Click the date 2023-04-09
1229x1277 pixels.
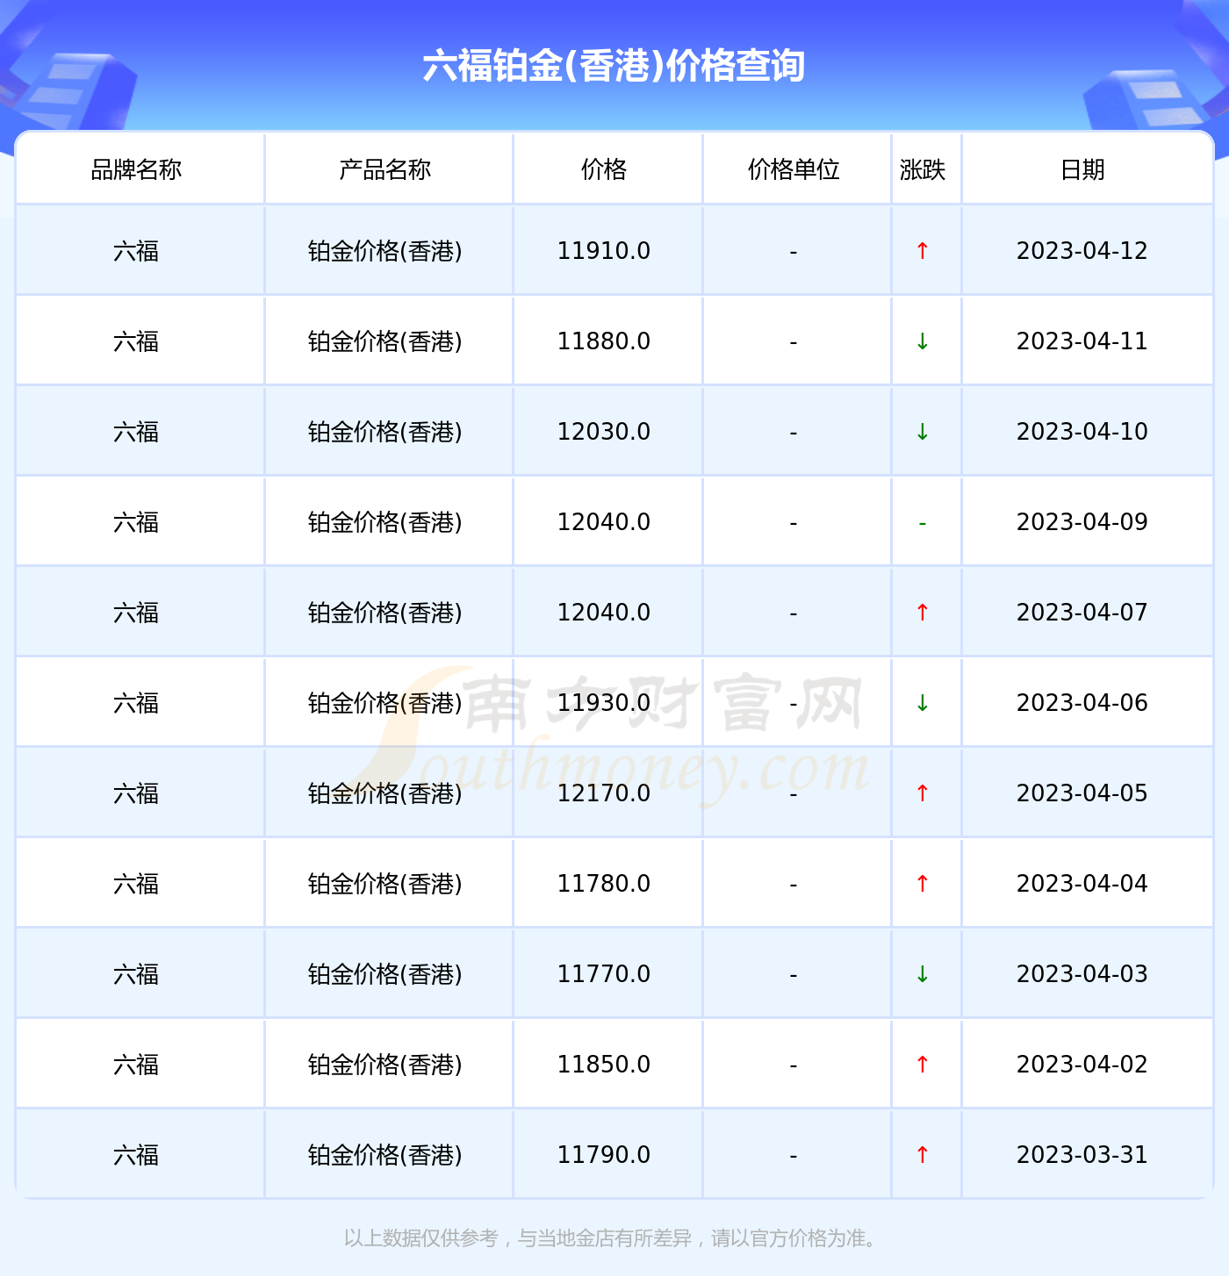(1082, 522)
